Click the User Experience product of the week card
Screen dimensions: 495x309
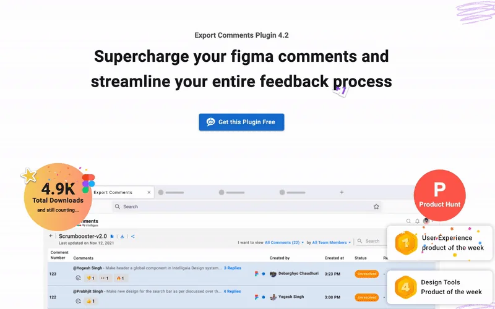439,243
